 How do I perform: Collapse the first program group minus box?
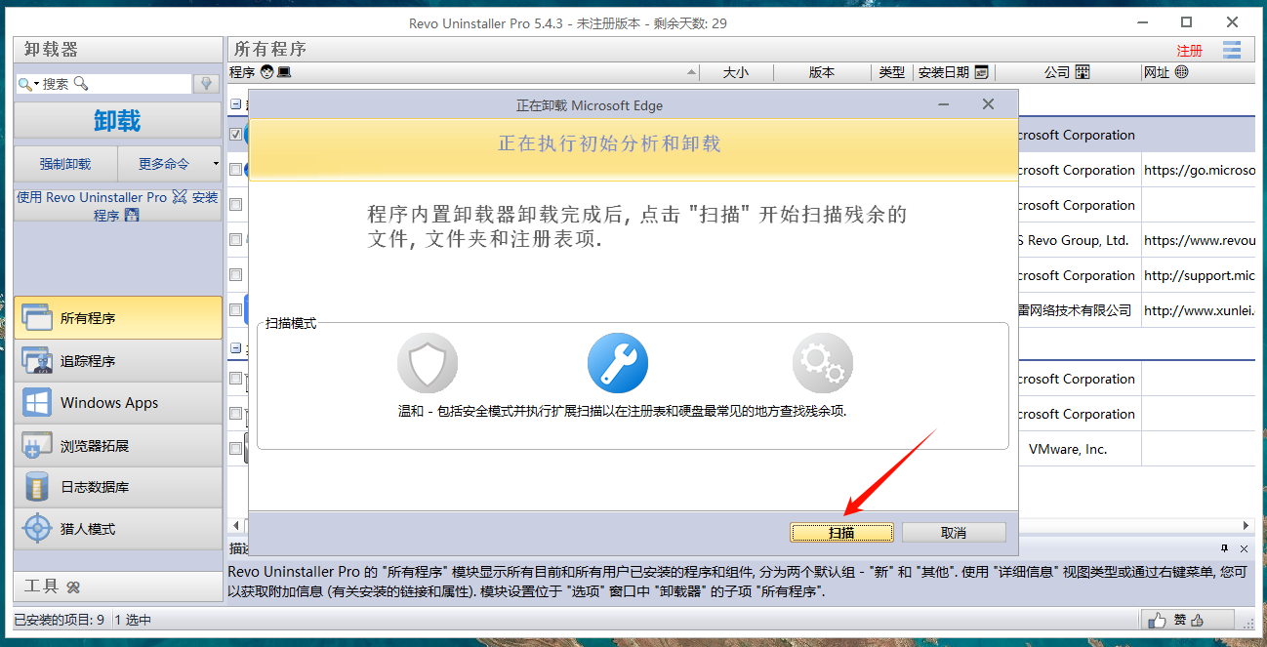click(x=235, y=102)
